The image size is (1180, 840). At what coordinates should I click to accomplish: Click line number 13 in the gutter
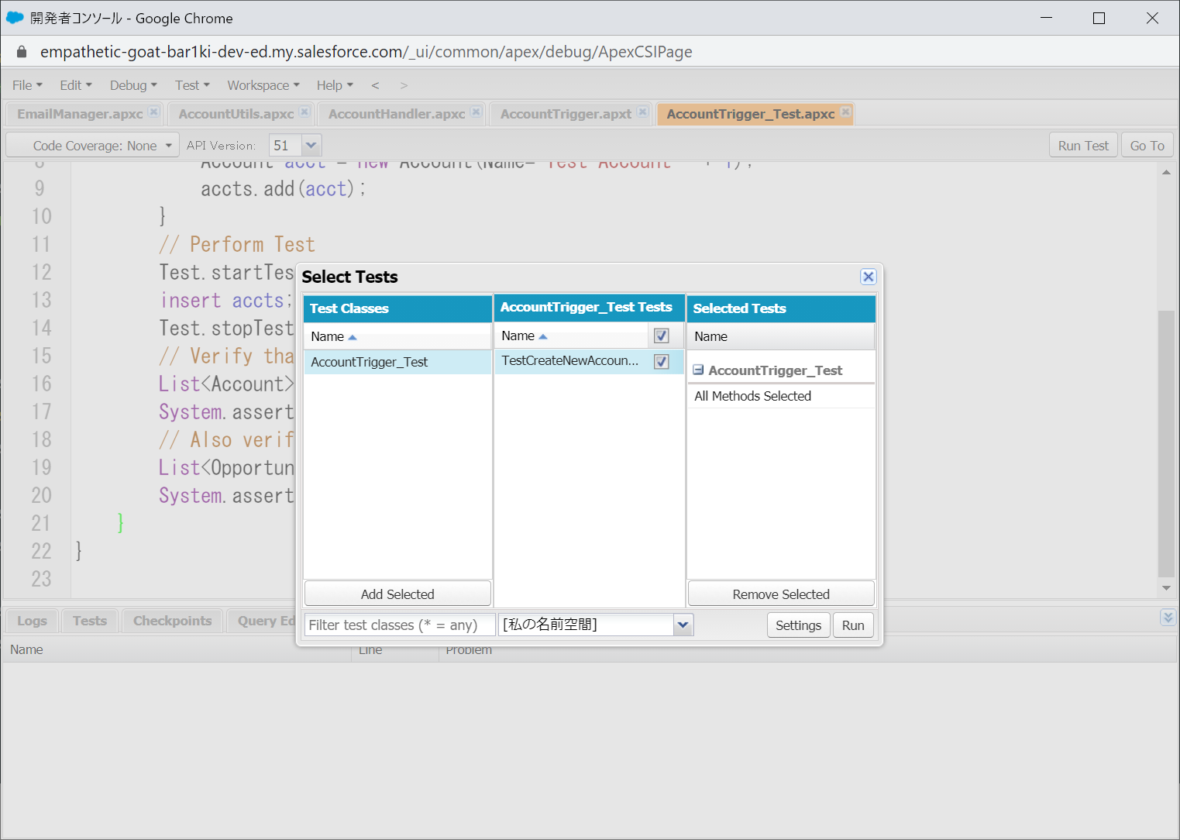tap(41, 300)
